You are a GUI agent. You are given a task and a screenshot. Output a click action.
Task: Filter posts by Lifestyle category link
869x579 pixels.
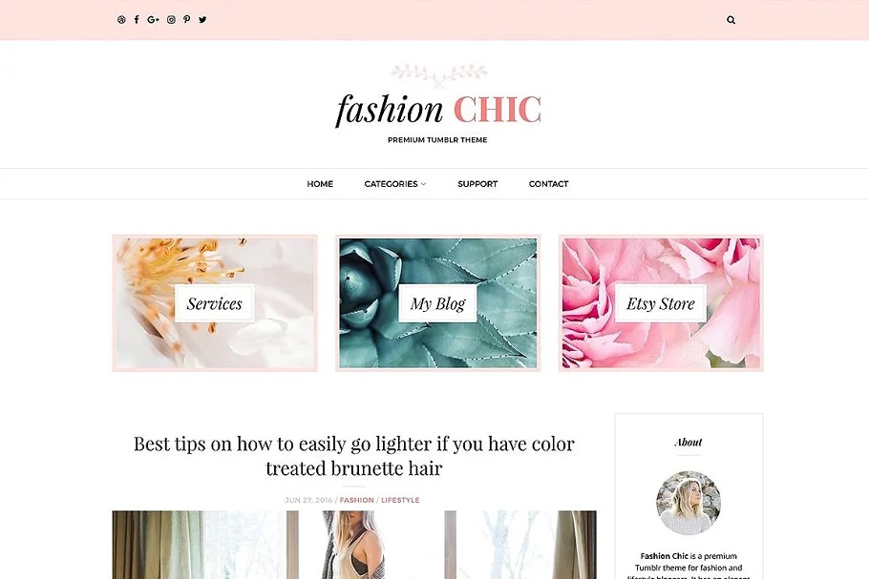coord(400,500)
